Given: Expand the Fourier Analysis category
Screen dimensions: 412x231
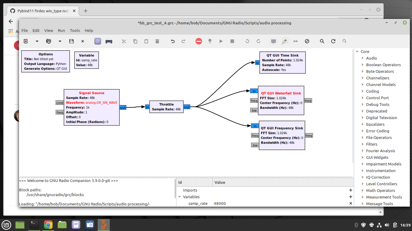Looking at the screenshot, I should (363, 151).
